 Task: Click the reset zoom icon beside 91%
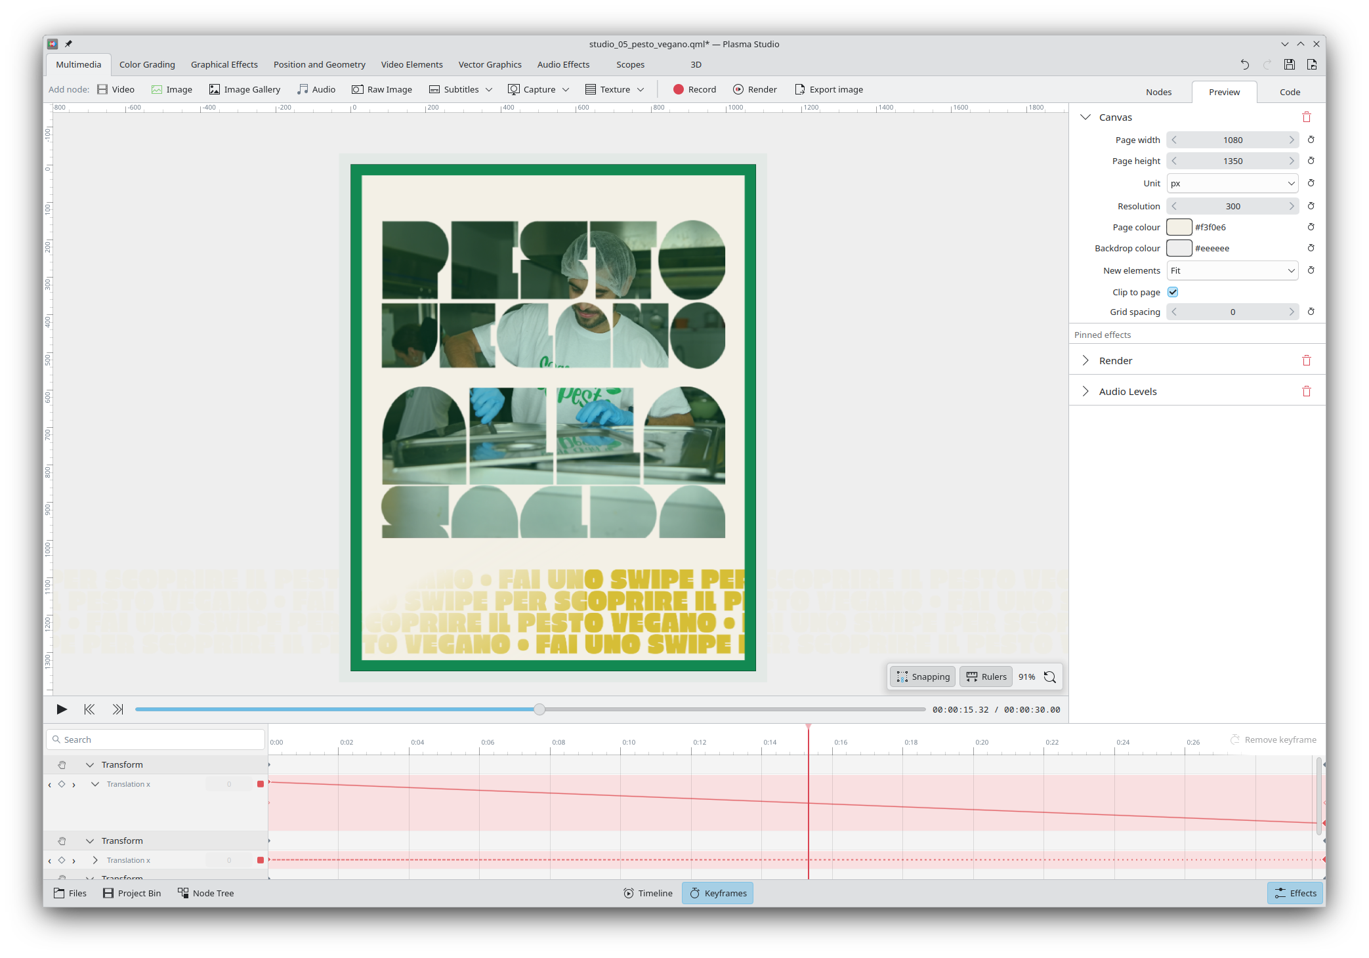1049,677
